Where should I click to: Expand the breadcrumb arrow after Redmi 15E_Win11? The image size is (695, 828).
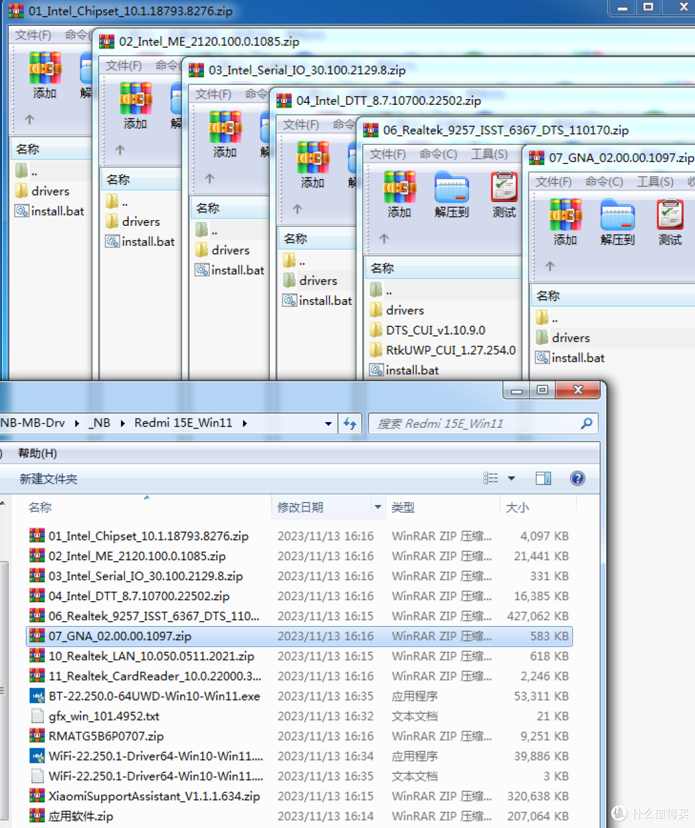point(245,423)
